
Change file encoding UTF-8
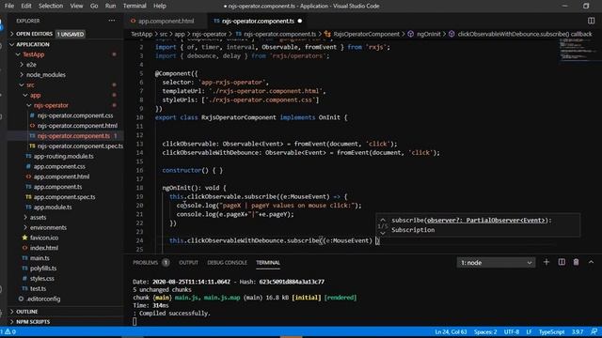click(512, 331)
